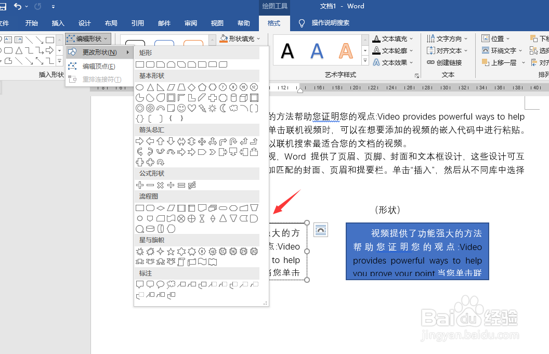Screen dimensions: 549x354
Task: Select the 32-point star shape
Action: coord(254,252)
